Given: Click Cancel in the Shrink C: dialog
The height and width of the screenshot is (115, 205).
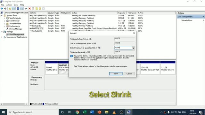Looking at the screenshot, I should tap(129, 74).
